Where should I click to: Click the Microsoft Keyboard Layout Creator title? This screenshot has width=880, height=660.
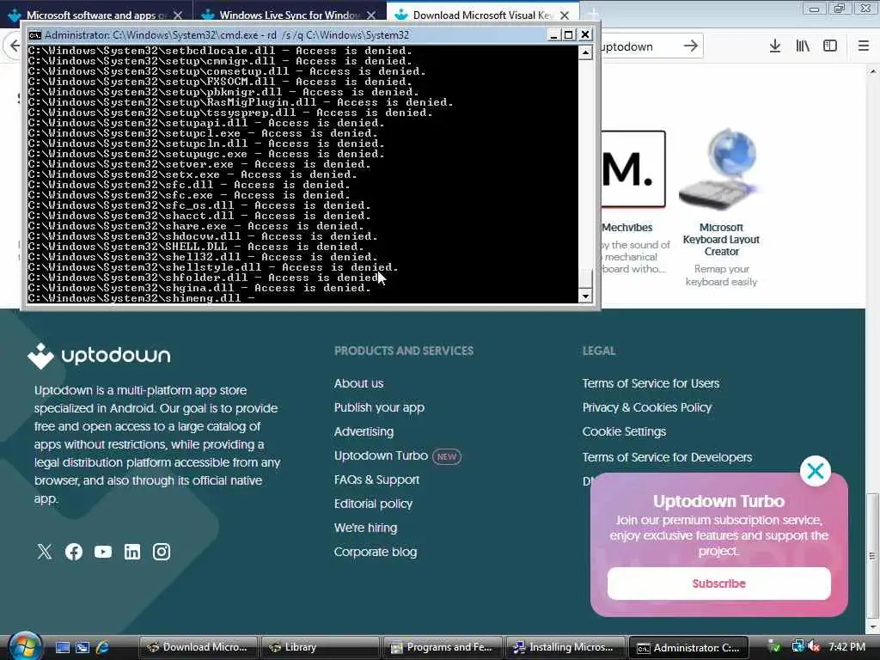tap(721, 240)
